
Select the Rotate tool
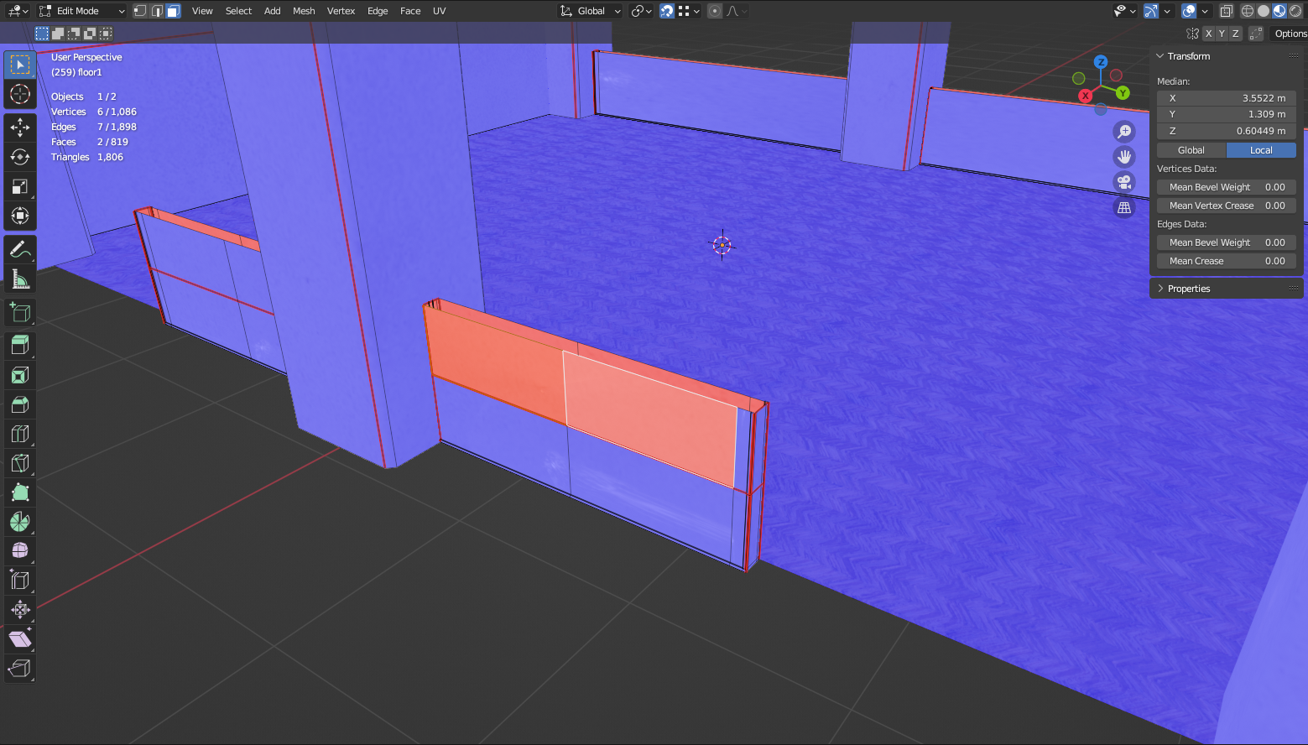tap(20, 157)
